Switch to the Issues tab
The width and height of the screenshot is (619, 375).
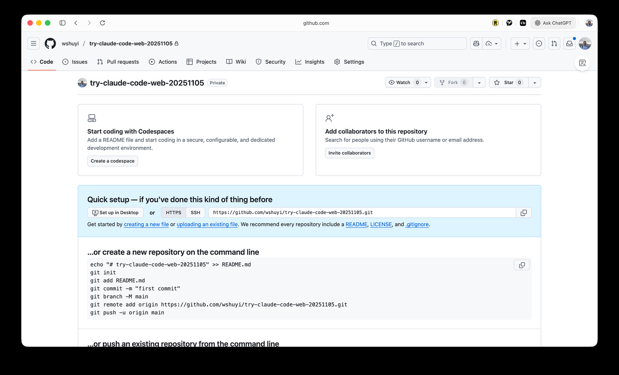pos(75,62)
